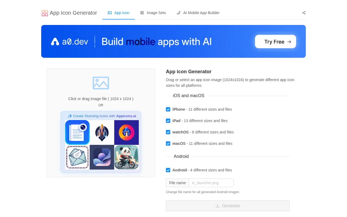Viewport: 347px width, 217px height.
Task: Select the purple abstract sphere sample icon
Action: tap(102, 157)
